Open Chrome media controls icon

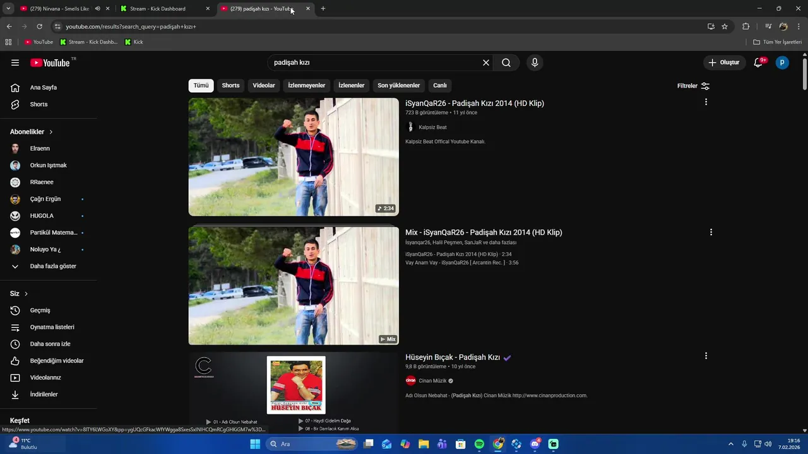point(768,26)
